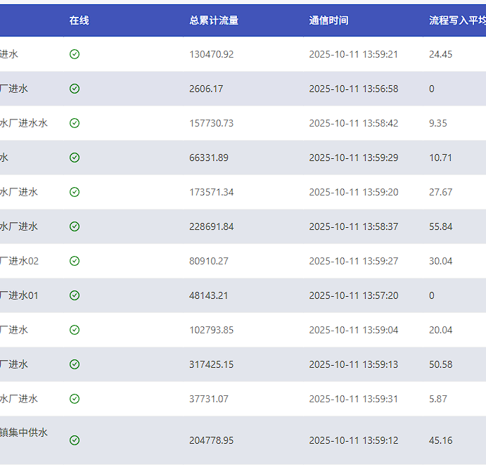Select the cell showing value 55.84
486x467 pixels.
440,226
